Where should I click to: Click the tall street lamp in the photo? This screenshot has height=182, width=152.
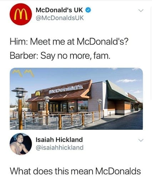20,108
